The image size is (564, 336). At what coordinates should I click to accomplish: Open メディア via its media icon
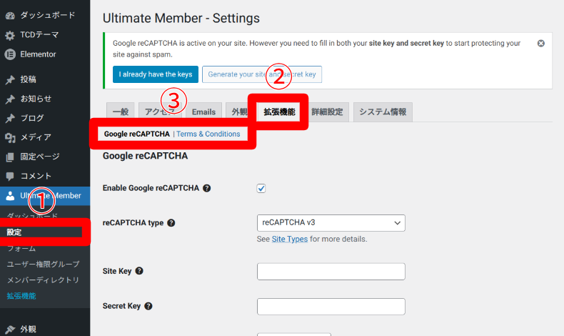pos(10,137)
